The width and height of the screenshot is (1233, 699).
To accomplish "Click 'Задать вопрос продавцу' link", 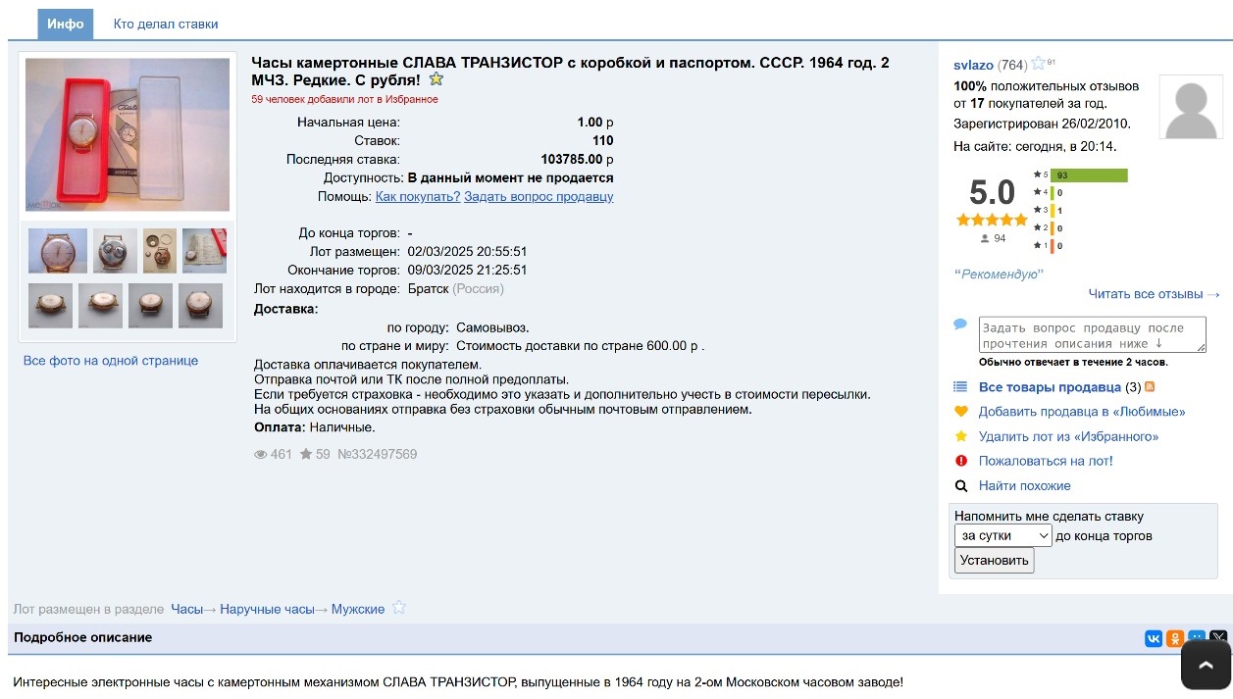I will 539,196.
